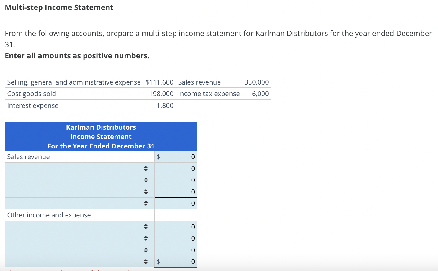Click the Other income and expense heading
This screenshot has height=271, width=438.
49,215
